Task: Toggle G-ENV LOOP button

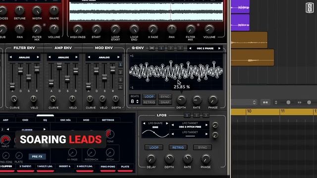Action: (x=149, y=96)
